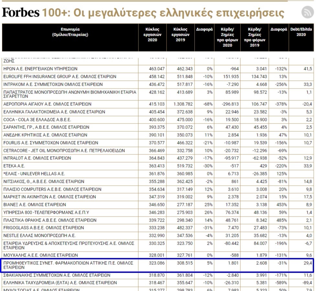The width and height of the screenshot is (316, 291).
Task: Select 'CETRACORE - JET OIL' company name
Action: pyautogui.click(x=64, y=151)
